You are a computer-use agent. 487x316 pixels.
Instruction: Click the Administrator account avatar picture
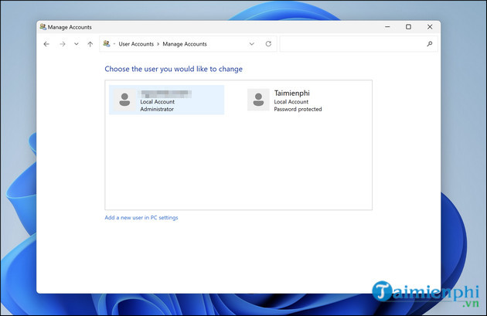coord(124,100)
